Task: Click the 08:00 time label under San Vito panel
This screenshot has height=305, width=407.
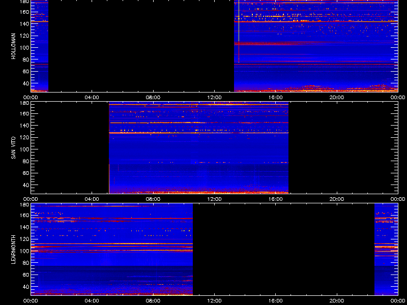Action: pyautogui.click(x=153, y=199)
